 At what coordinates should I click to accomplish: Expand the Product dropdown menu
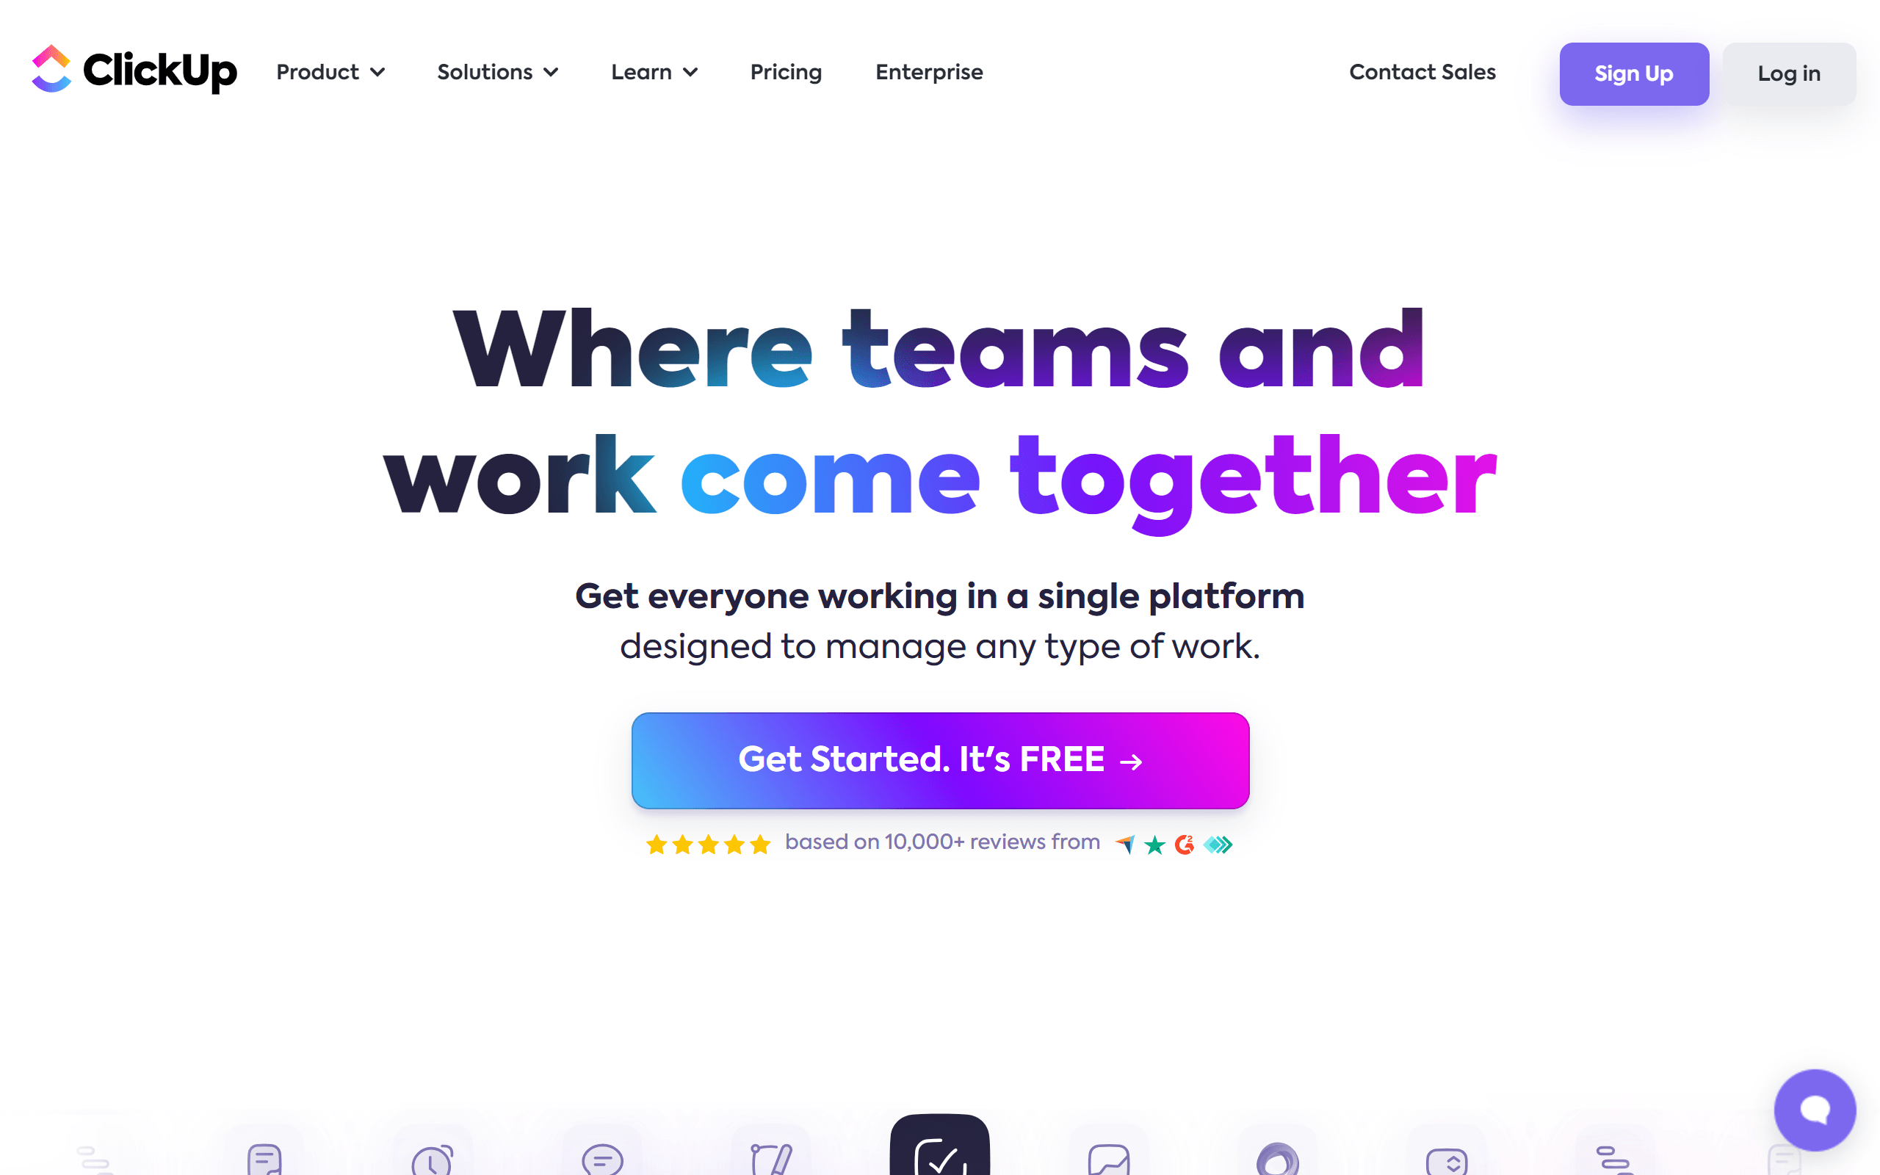(330, 73)
